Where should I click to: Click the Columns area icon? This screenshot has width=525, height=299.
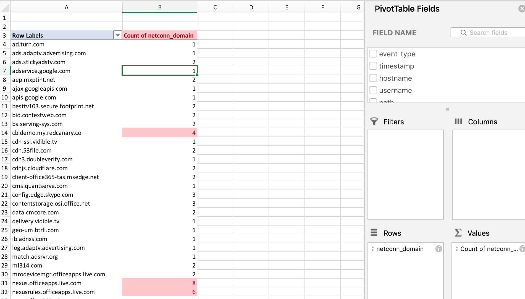[x=459, y=121]
